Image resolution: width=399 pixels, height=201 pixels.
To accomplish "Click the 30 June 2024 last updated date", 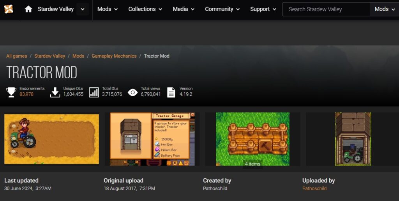I will 28,189.
